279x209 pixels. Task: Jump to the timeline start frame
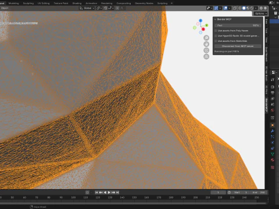[96, 192]
